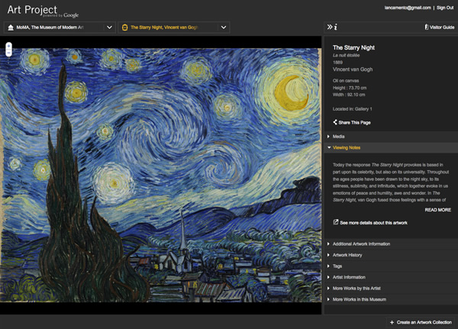
Task: Collapse the info panel with the double chevron
Action: [x=330, y=27]
